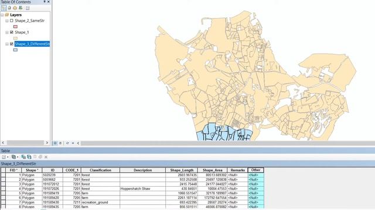Collapse the Shape_1 layer legend
The width and height of the screenshot is (375, 210).
click(x=7, y=33)
